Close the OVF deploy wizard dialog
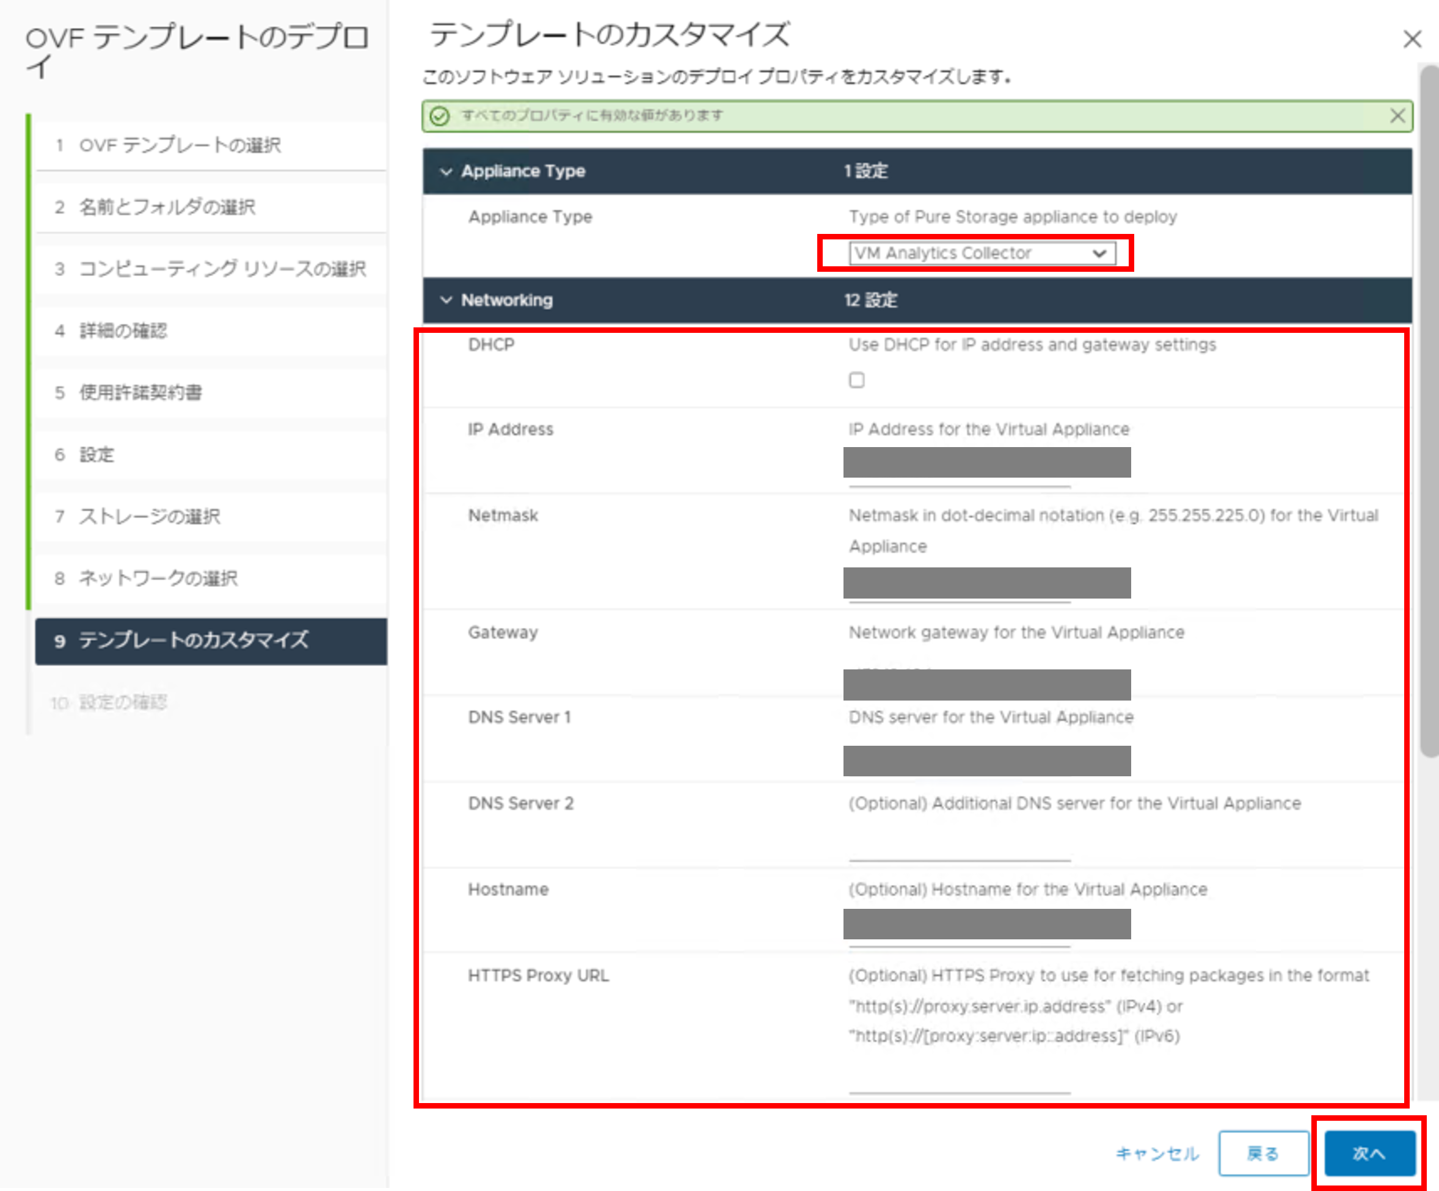 pos(1412,39)
